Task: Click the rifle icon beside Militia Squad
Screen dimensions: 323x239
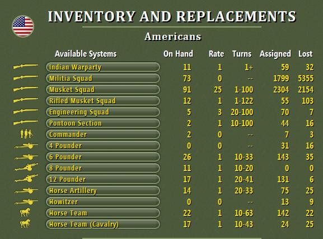Action: pos(26,78)
